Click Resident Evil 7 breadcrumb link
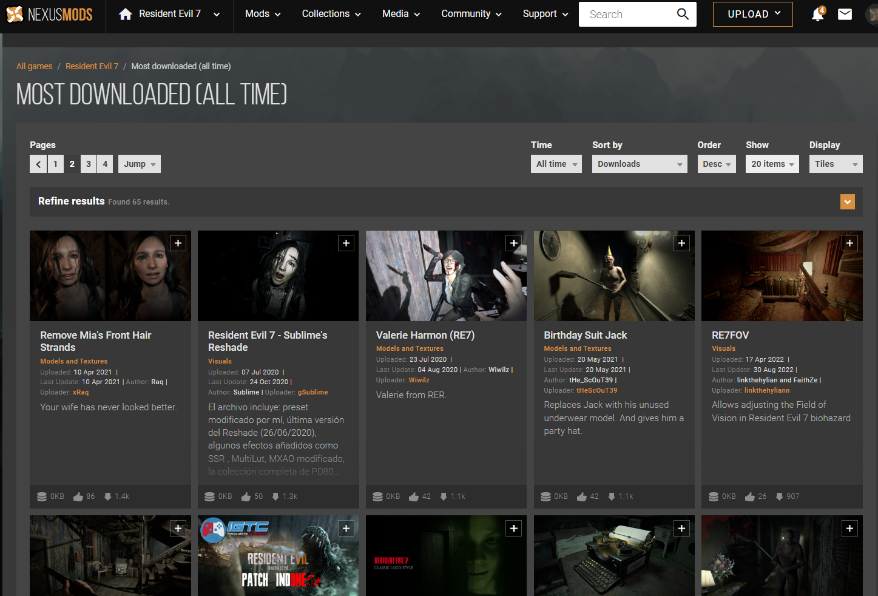Viewport: 878px width, 596px height. coord(92,66)
